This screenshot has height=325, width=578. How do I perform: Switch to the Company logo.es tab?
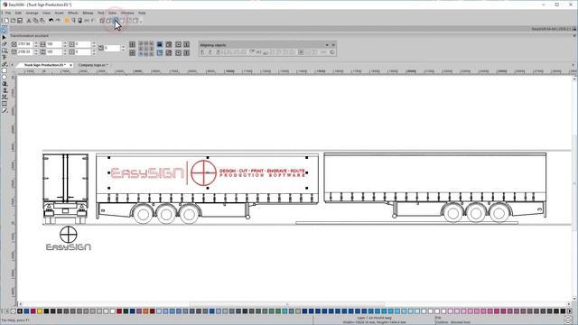point(92,65)
